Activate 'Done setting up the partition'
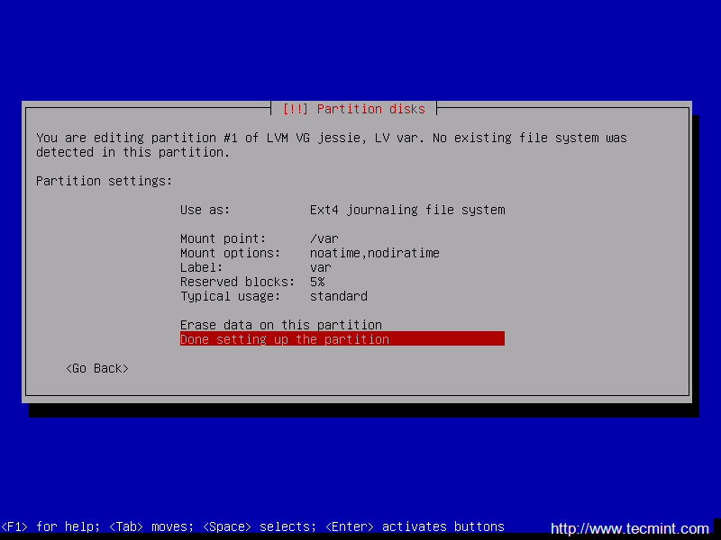 click(342, 339)
